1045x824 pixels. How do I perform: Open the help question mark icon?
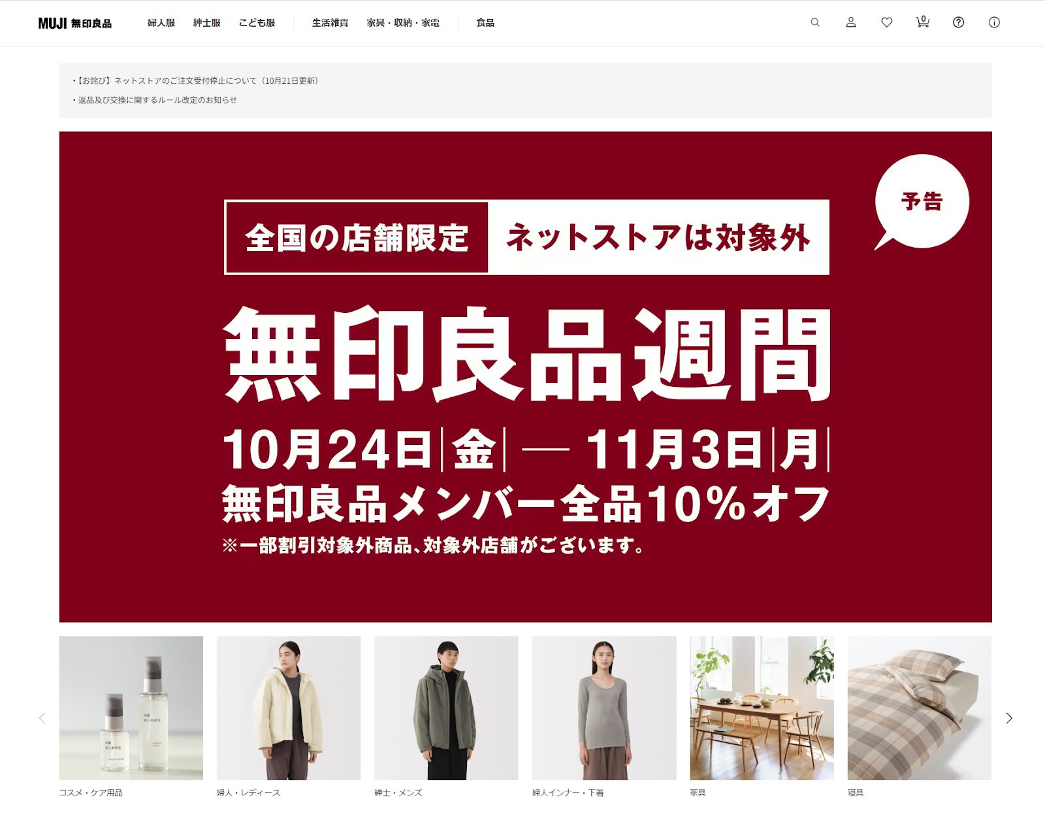(x=958, y=22)
